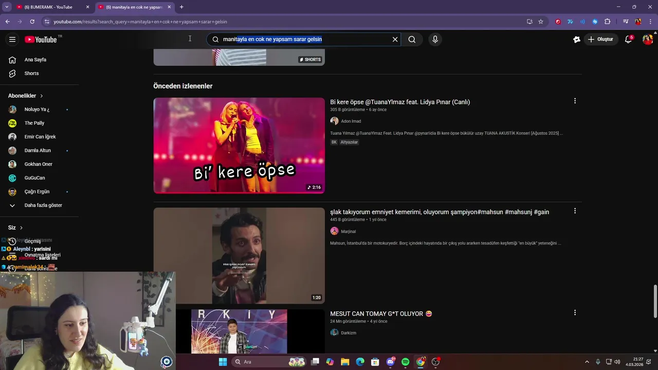Play the şlak takıyorum emniyet kemerimi thumbnail
The width and height of the screenshot is (658, 370).
(239, 255)
